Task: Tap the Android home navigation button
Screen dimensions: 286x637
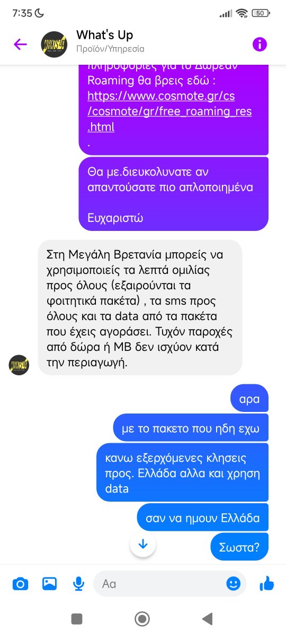Action: coord(142,619)
